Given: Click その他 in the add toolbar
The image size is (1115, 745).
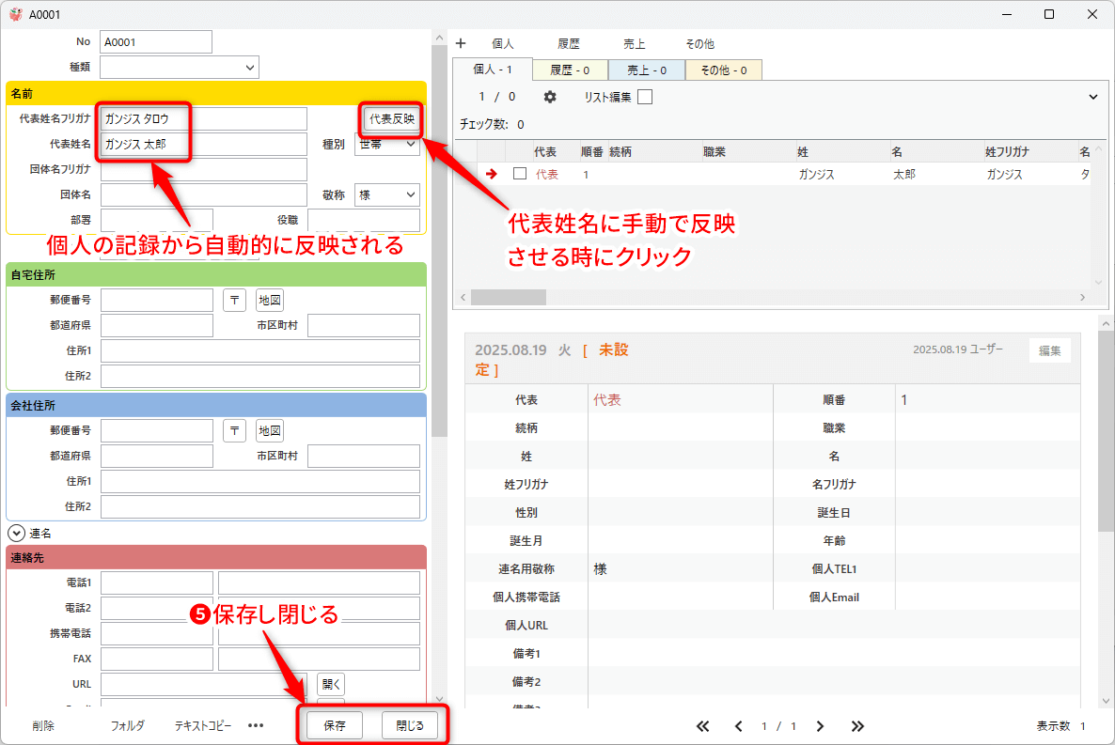Looking at the screenshot, I should (699, 44).
